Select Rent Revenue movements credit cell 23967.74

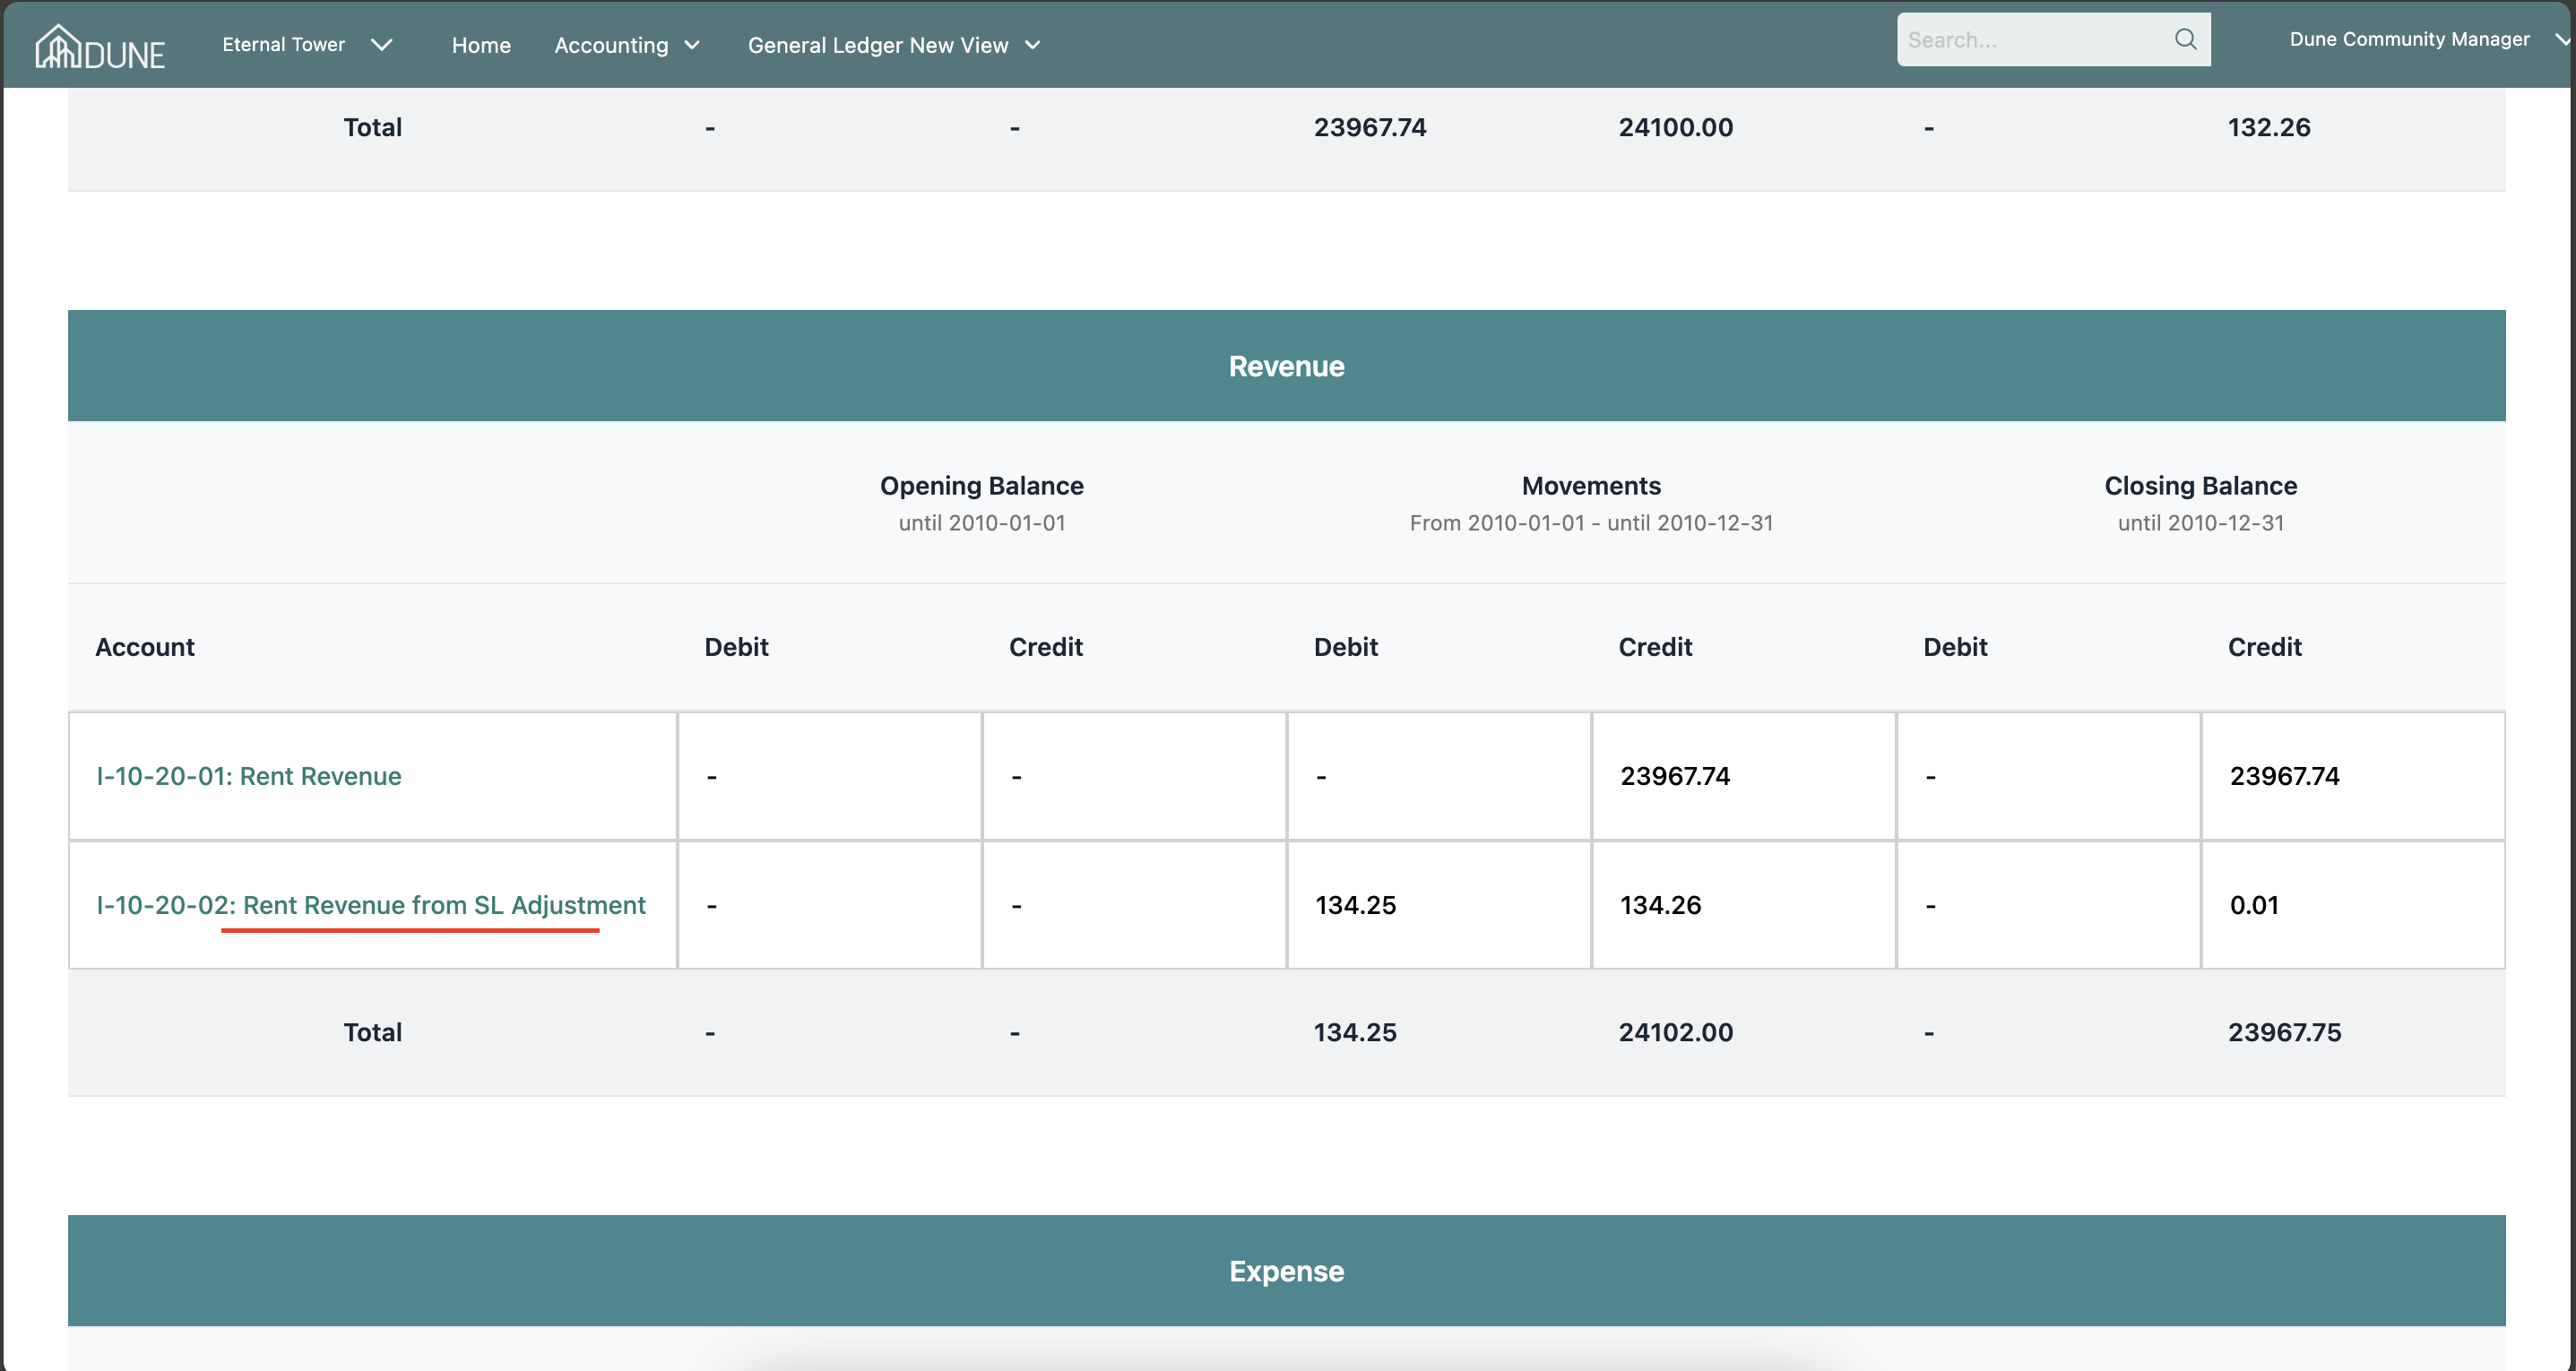coord(1675,776)
